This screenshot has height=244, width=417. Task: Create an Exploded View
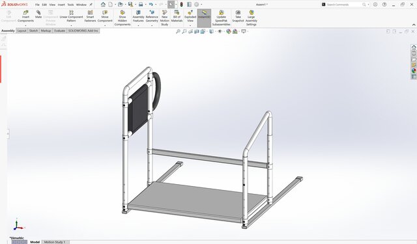click(x=190, y=16)
